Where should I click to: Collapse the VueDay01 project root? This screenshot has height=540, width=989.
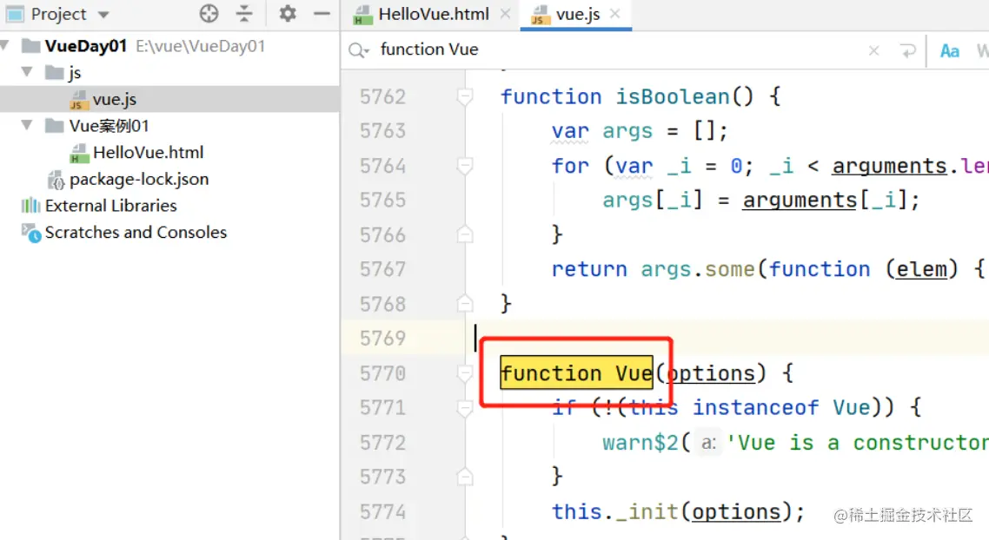click(x=6, y=45)
